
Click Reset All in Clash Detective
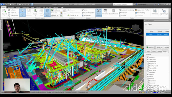pos(160,47)
